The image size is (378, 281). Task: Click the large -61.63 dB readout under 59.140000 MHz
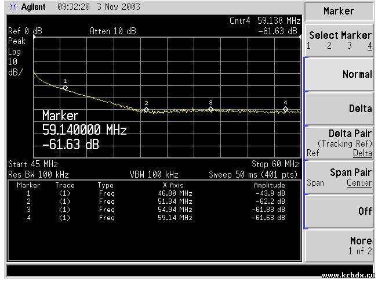coord(71,145)
